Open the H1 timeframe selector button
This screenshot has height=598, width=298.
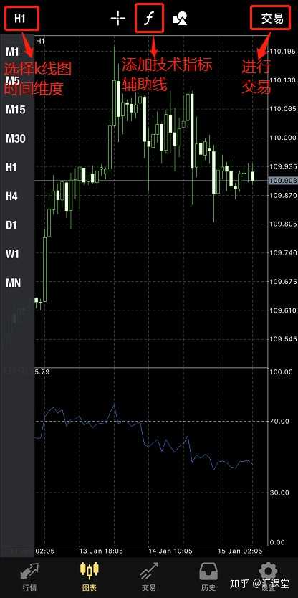pos(21,18)
